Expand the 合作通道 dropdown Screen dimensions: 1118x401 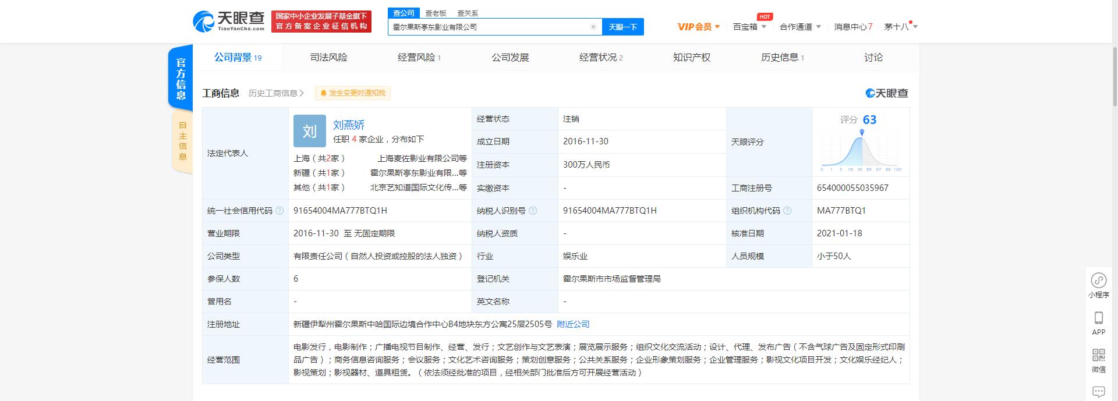tap(800, 27)
